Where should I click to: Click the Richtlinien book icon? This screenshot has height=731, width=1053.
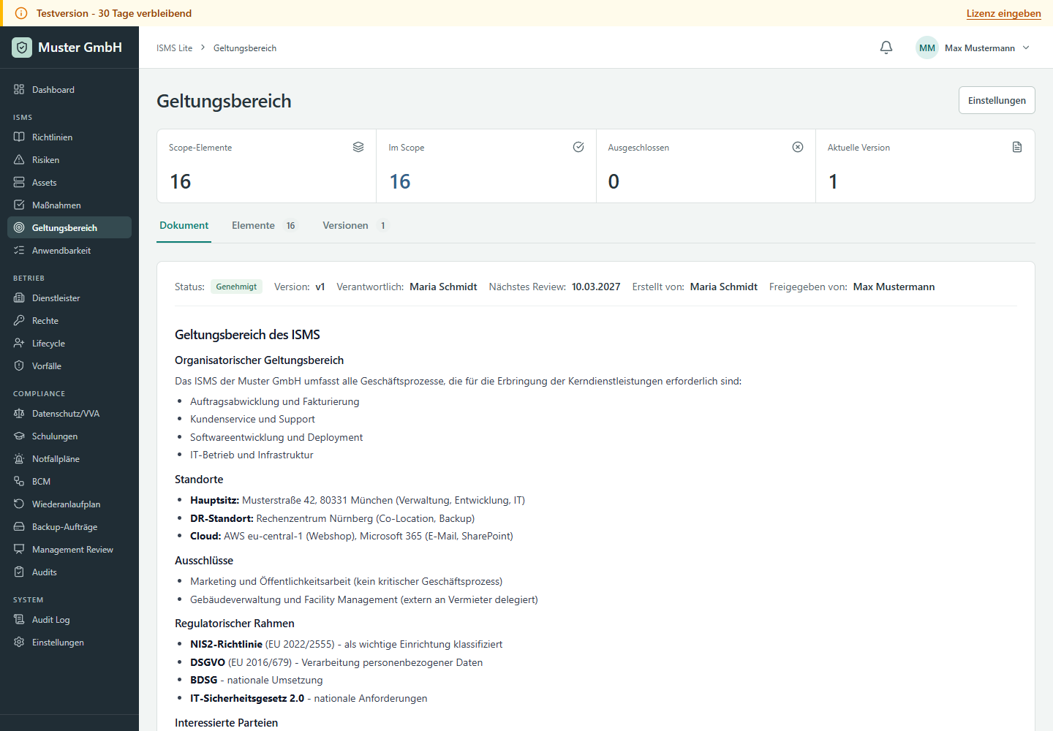click(19, 137)
